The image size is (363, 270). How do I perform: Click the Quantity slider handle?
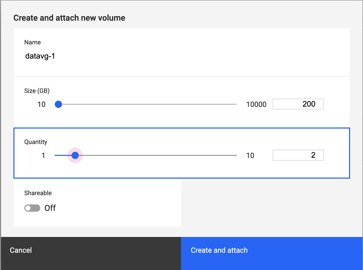(x=75, y=155)
